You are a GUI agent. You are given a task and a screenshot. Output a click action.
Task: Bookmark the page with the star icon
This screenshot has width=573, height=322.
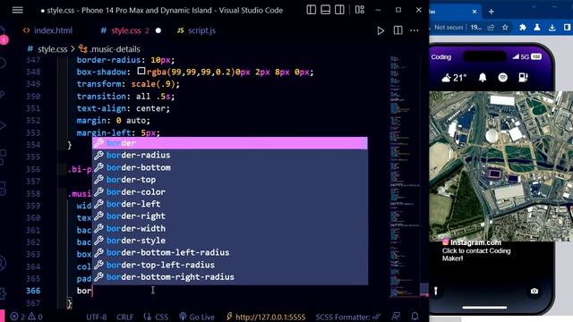(505, 28)
